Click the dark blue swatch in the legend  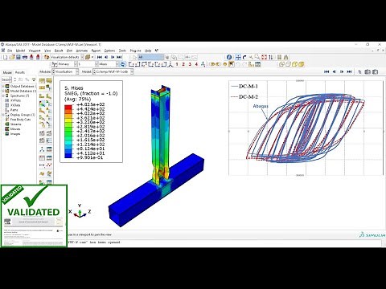68,156
